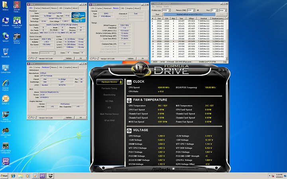Click the Residual column header in LinX
287x179 pixels.
tap(204, 18)
